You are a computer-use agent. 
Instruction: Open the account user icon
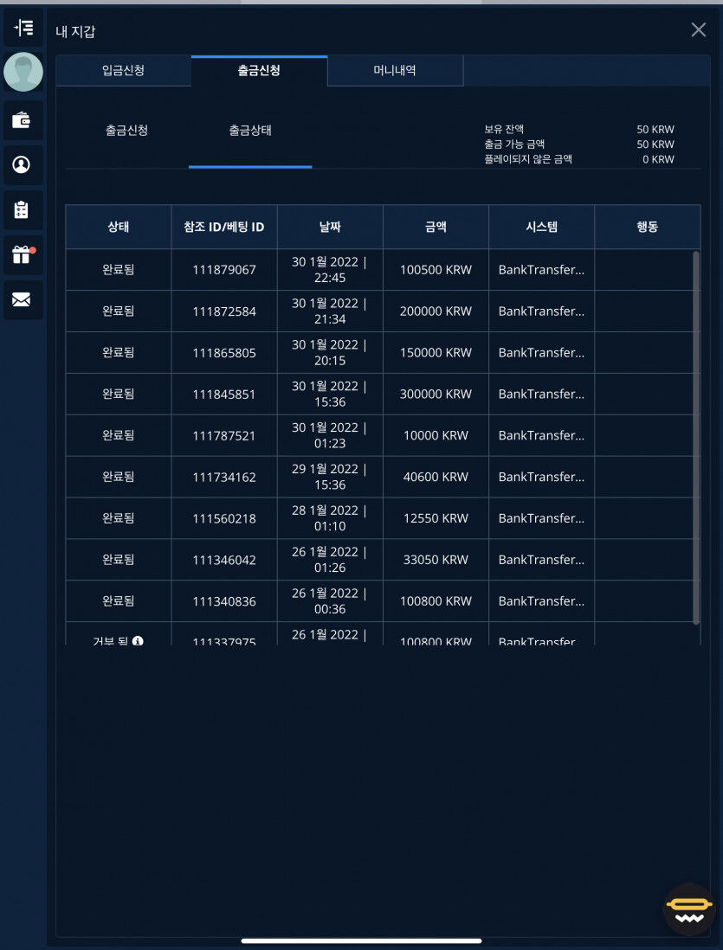click(x=23, y=164)
